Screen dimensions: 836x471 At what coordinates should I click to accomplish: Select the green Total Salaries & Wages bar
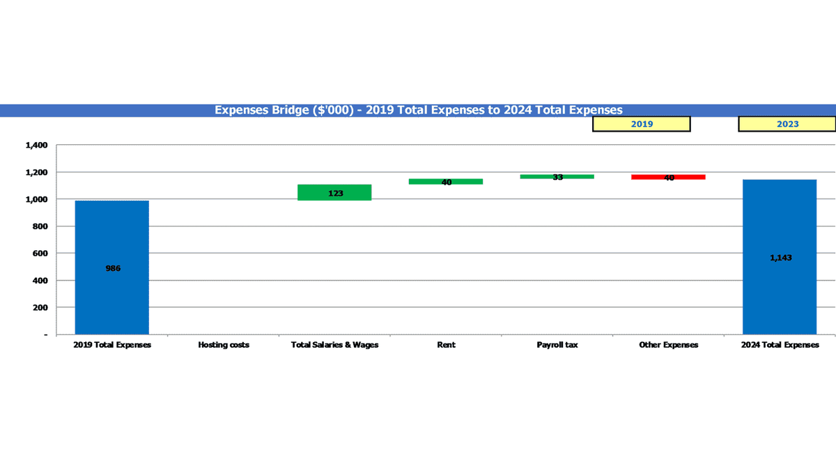(x=334, y=192)
